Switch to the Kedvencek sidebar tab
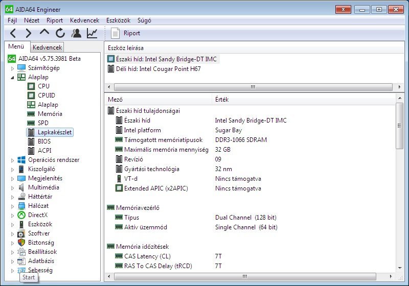This screenshot has width=409, height=286. pos(47,47)
